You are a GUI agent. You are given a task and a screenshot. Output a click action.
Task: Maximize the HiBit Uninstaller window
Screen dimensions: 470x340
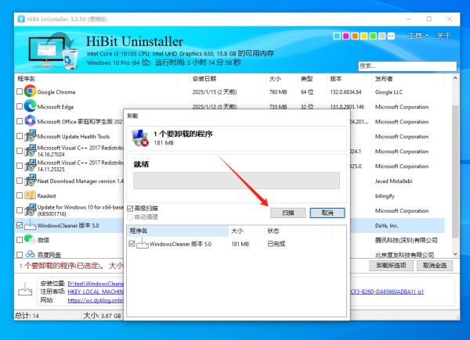point(429,19)
